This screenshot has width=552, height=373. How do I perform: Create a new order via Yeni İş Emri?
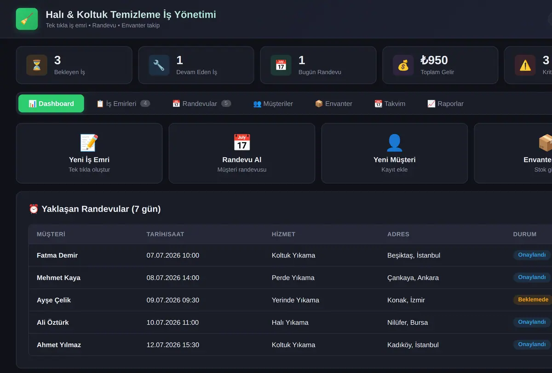click(89, 153)
